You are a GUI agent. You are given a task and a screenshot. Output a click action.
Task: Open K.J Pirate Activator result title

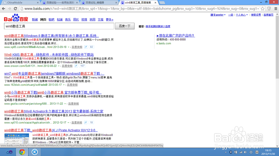[51, 130]
